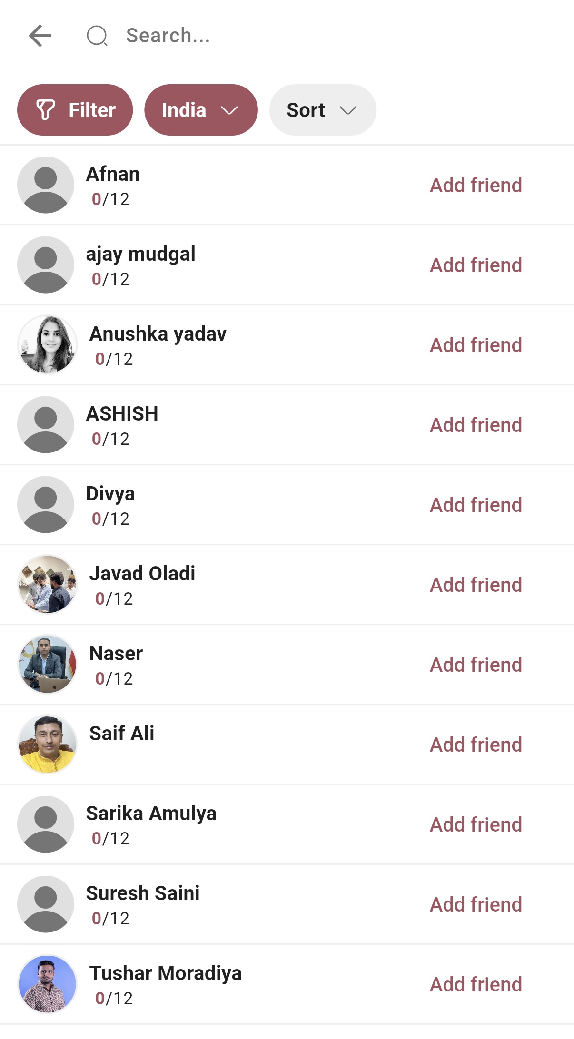Screen dimensions: 574x1039
Task: Click Divya's default avatar icon
Action: click(x=46, y=505)
